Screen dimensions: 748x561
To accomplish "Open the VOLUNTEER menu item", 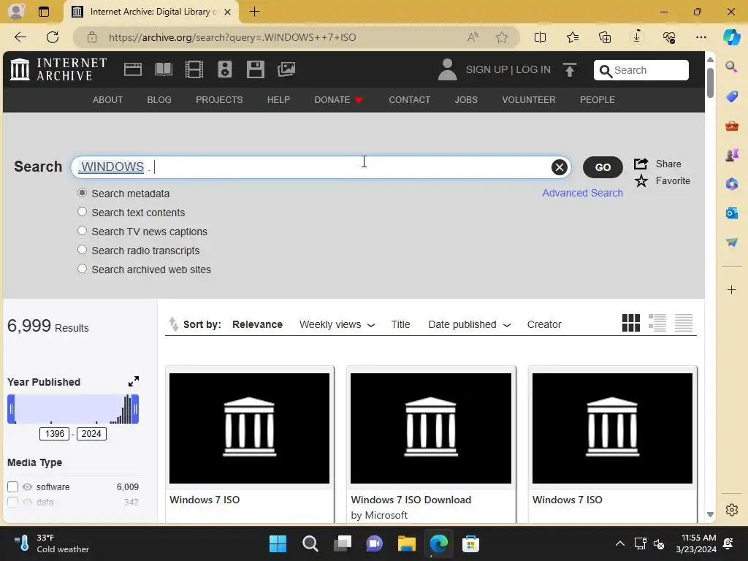I will pyautogui.click(x=528, y=99).
